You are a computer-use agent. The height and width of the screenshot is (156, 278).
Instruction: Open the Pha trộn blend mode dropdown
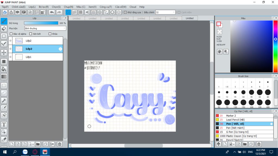(x=45, y=28)
